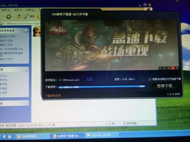Viewport: 190px width, 142px height.
Task: Switch to 360游戏下载器-QQ taskbar button
Action: coord(68,136)
